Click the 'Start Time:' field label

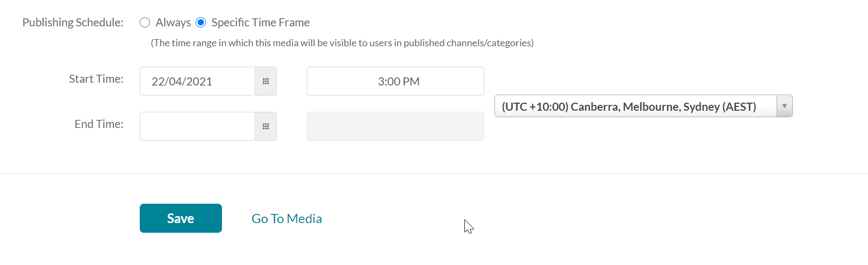pyautogui.click(x=96, y=79)
